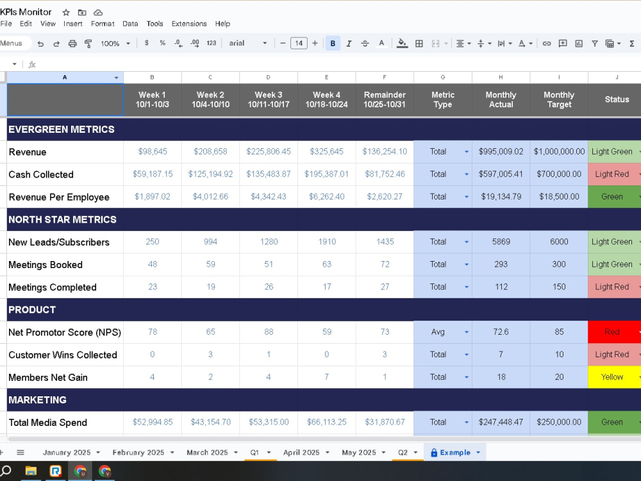Click the merge cells icon
Image resolution: width=641 pixels, height=481 pixels.
click(435, 44)
